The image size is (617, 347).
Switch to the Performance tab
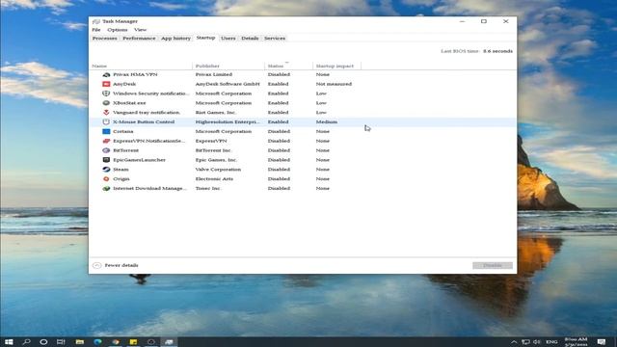tap(139, 39)
